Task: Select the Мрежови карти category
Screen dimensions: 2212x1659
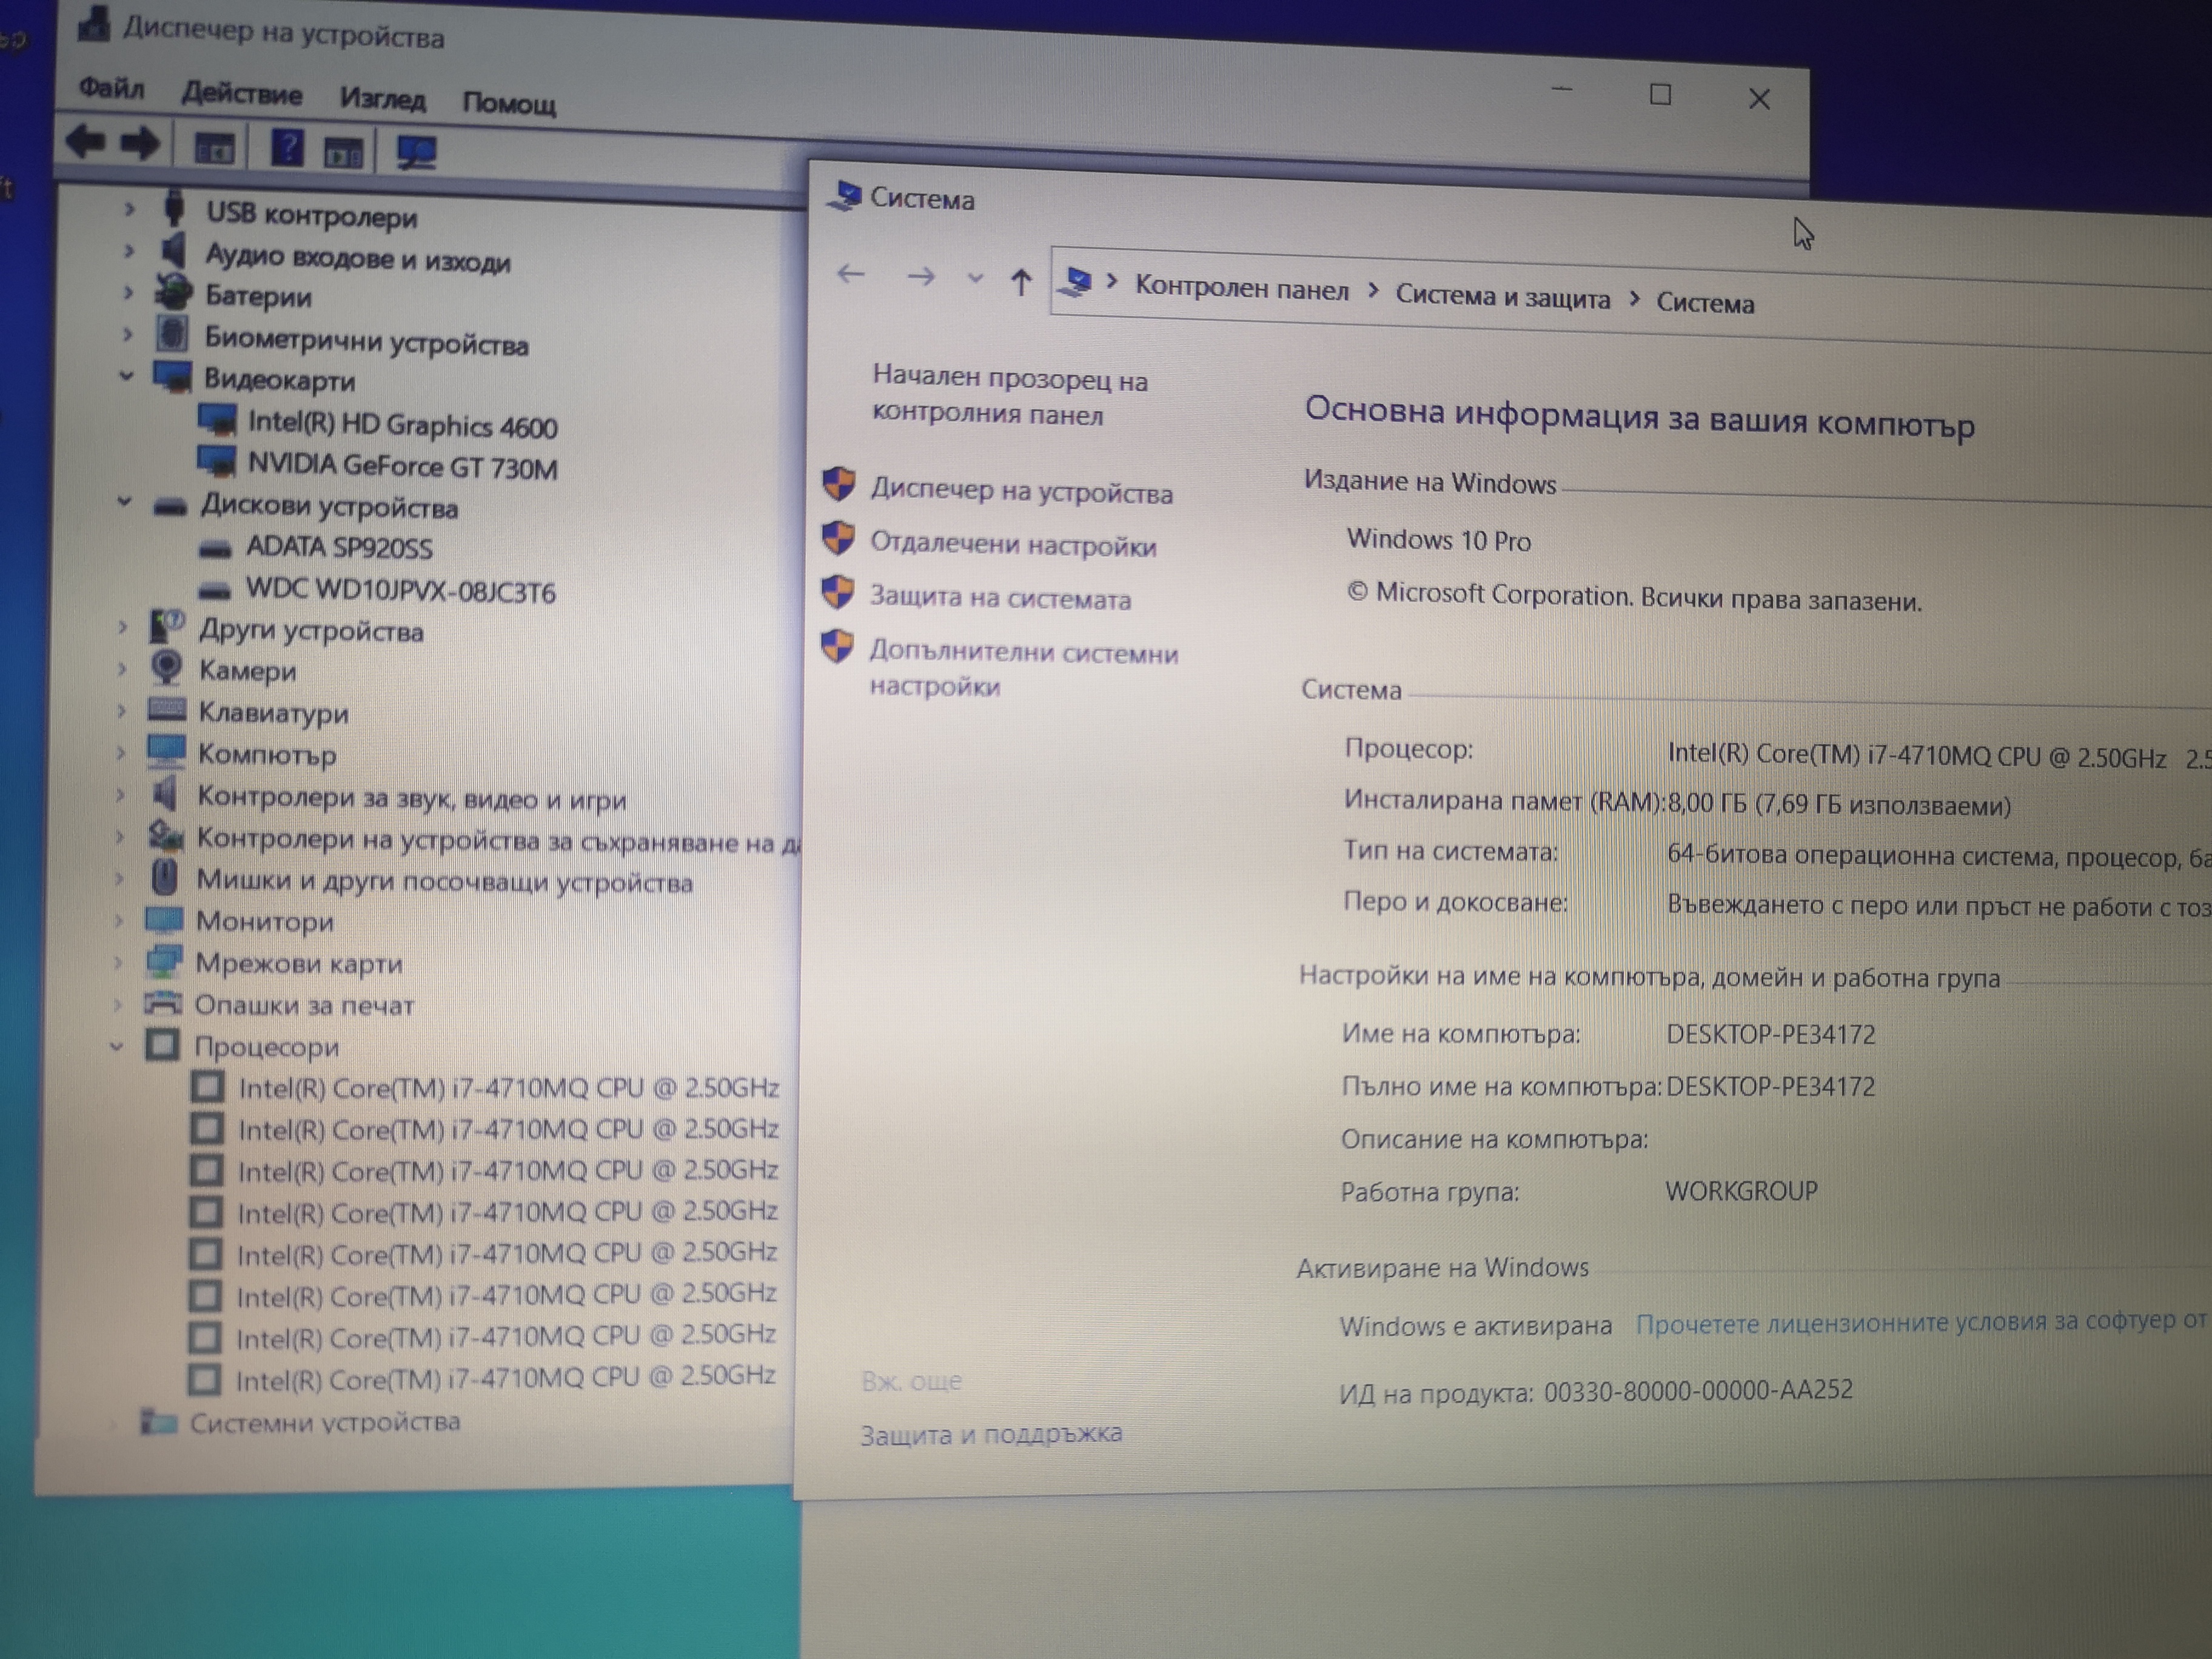Action: [299, 963]
